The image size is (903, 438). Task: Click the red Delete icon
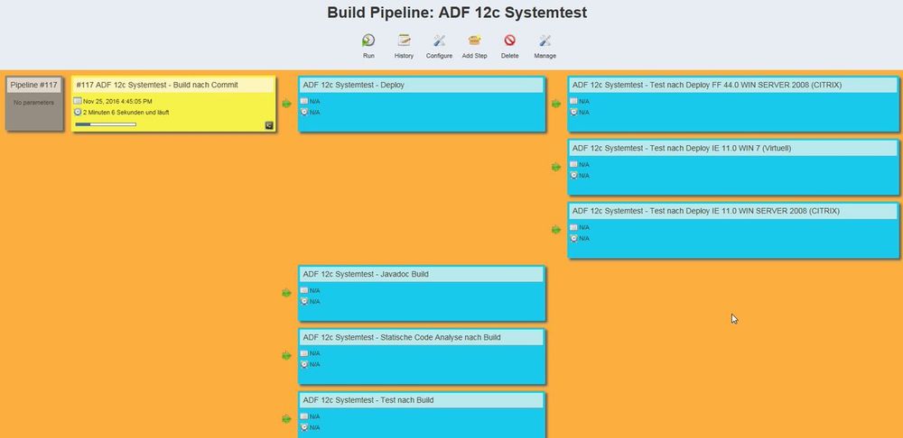click(x=509, y=41)
